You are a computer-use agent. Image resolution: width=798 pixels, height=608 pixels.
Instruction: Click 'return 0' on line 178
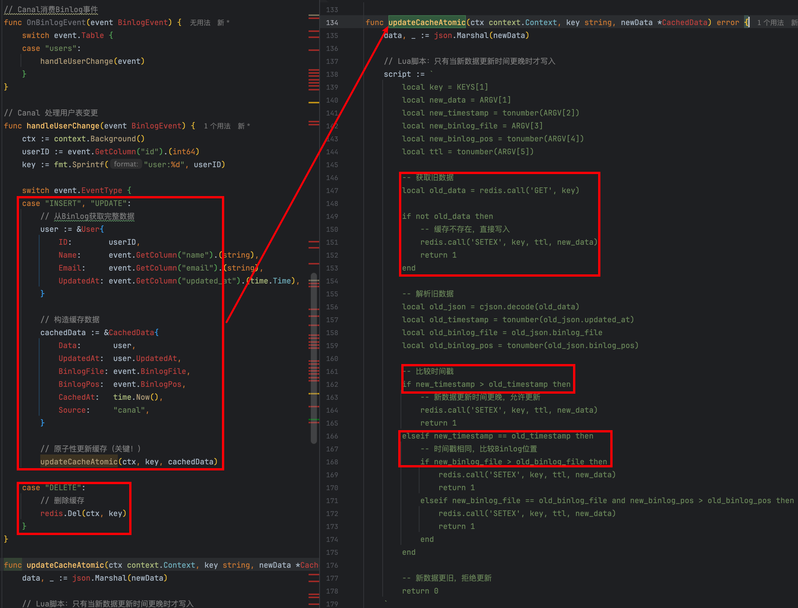click(x=420, y=591)
